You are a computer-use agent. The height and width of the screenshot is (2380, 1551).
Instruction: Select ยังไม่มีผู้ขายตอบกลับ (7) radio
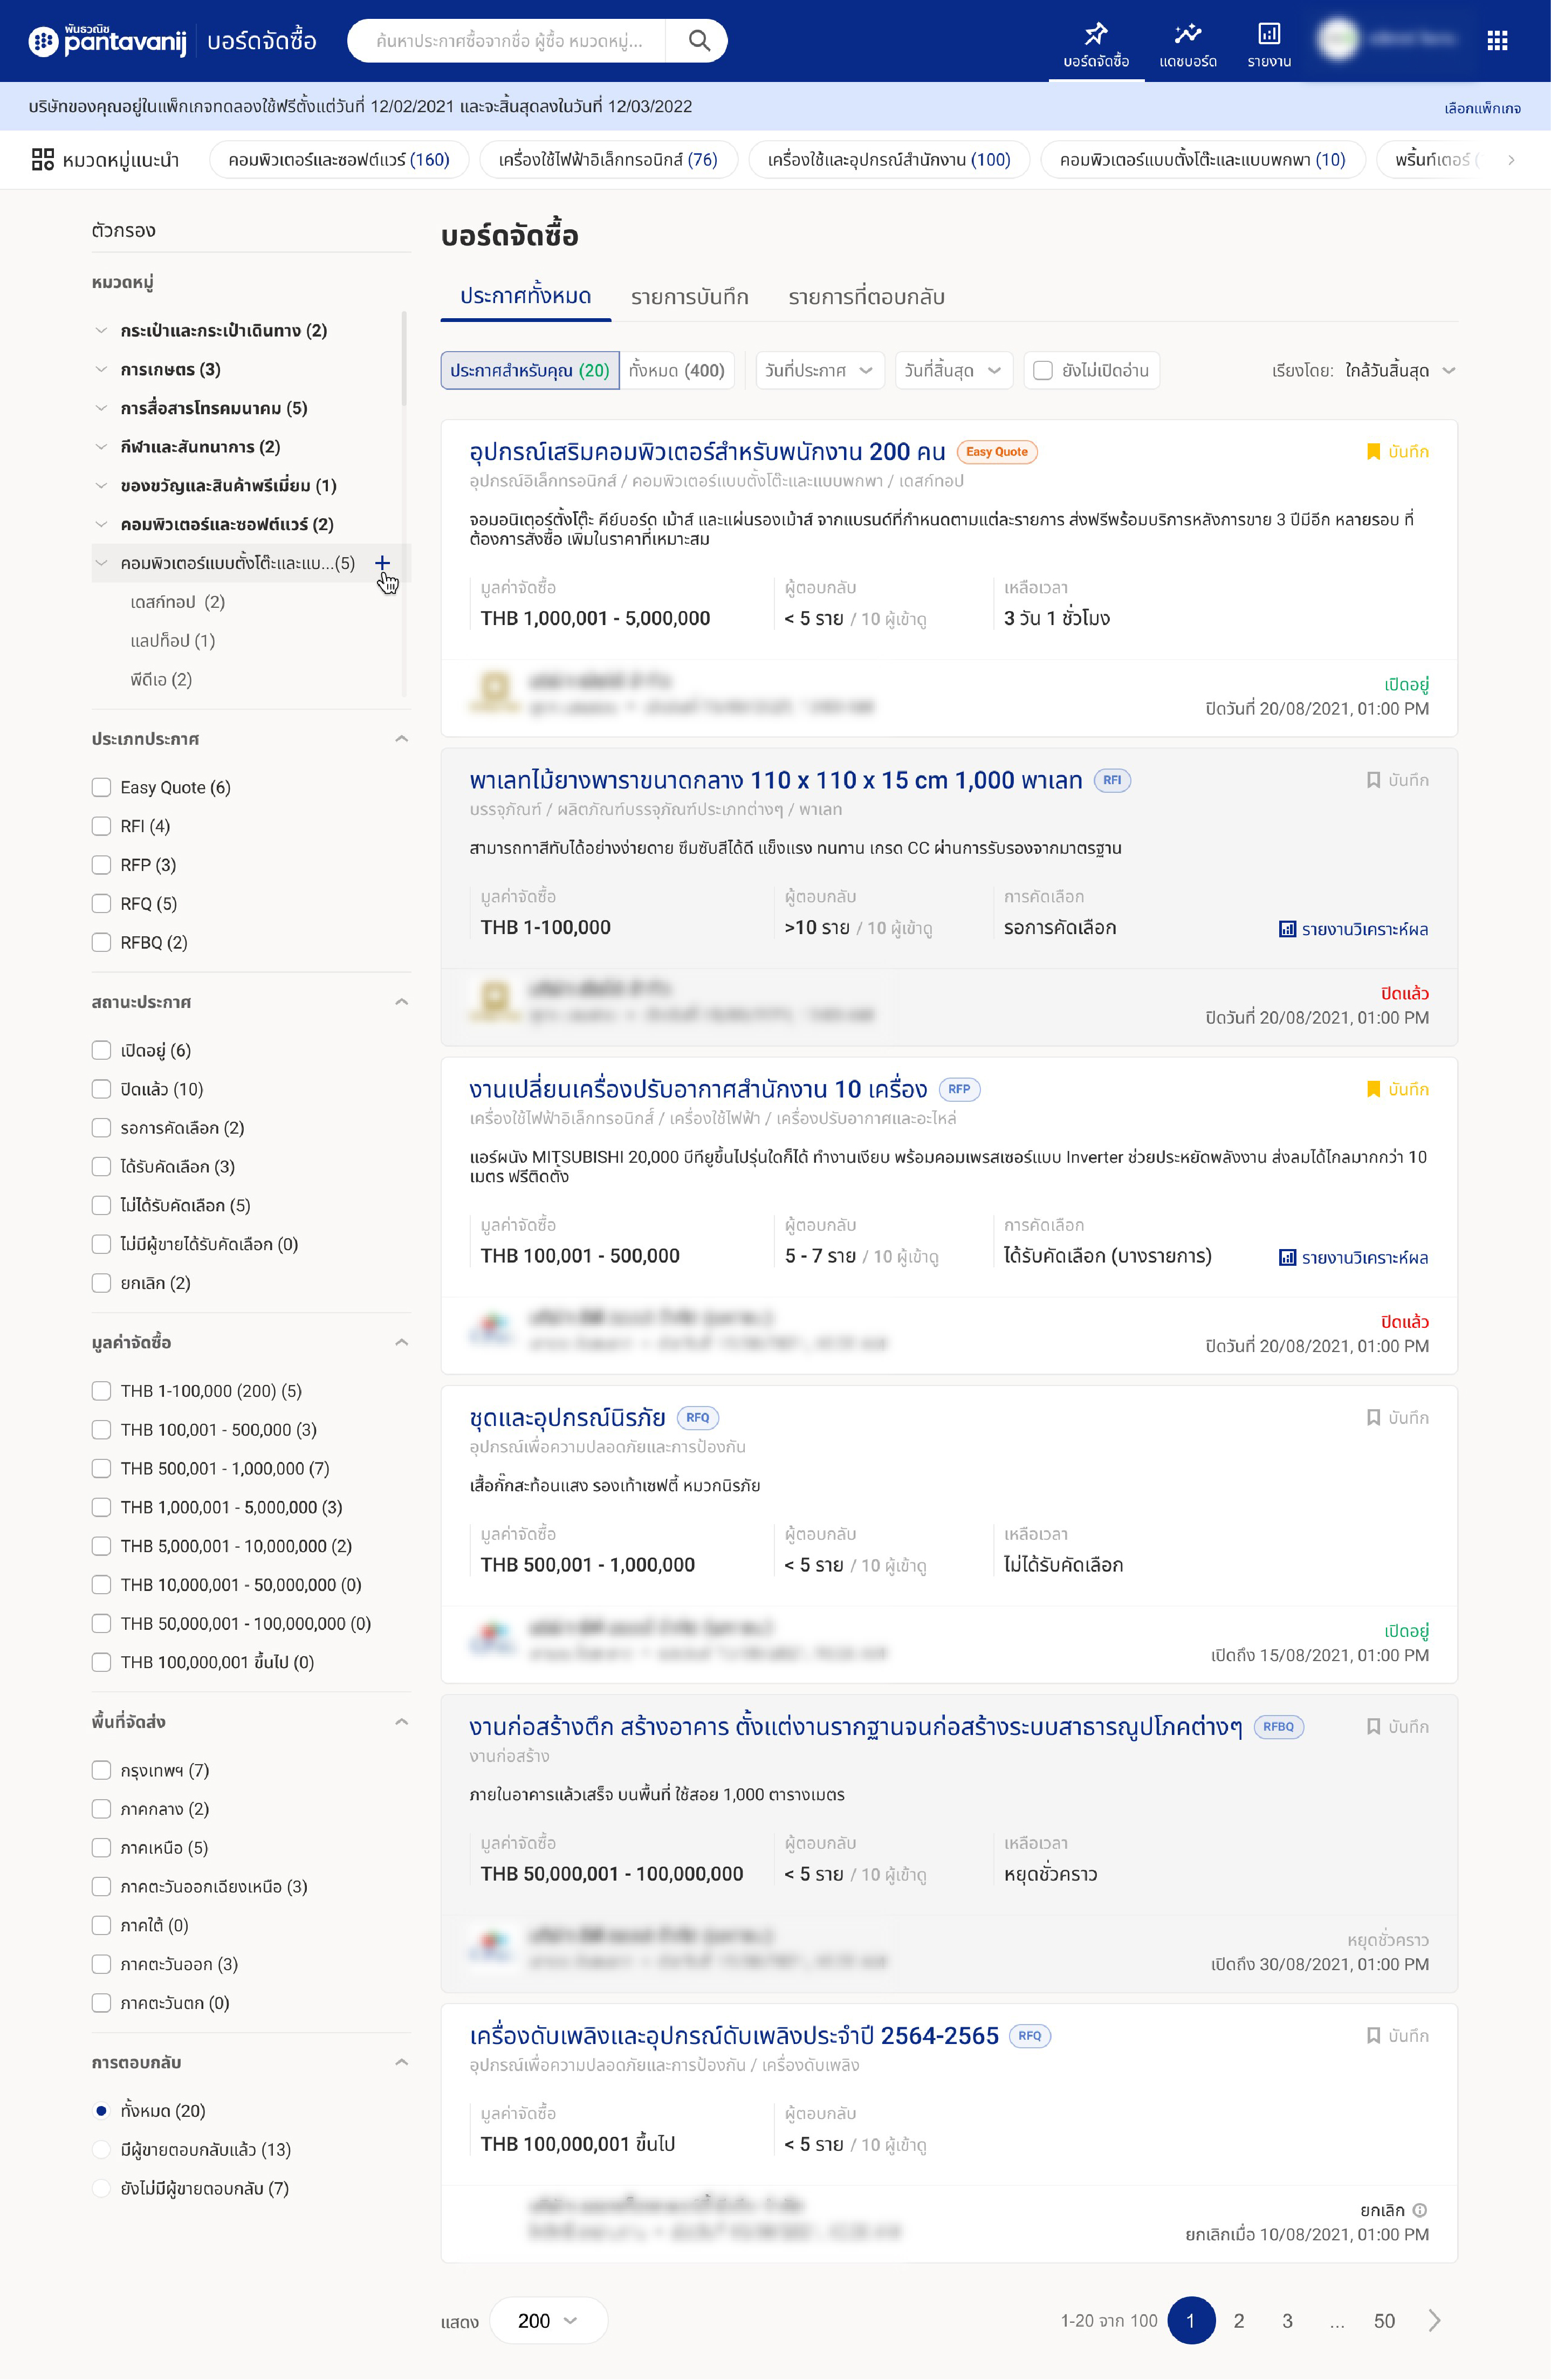pos(101,2188)
